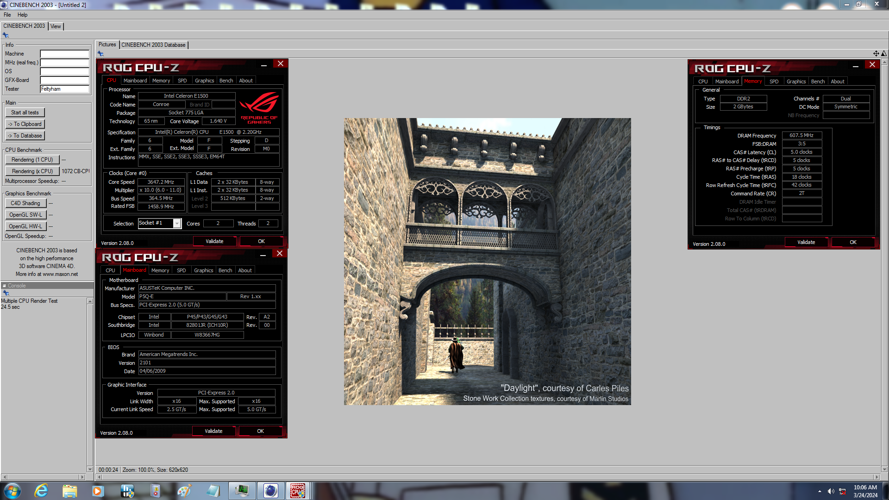The image size is (889, 500).
Task: Open Mainboard tab in top-left CPU-Z
Action: pyautogui.click(x=135, y=81)
